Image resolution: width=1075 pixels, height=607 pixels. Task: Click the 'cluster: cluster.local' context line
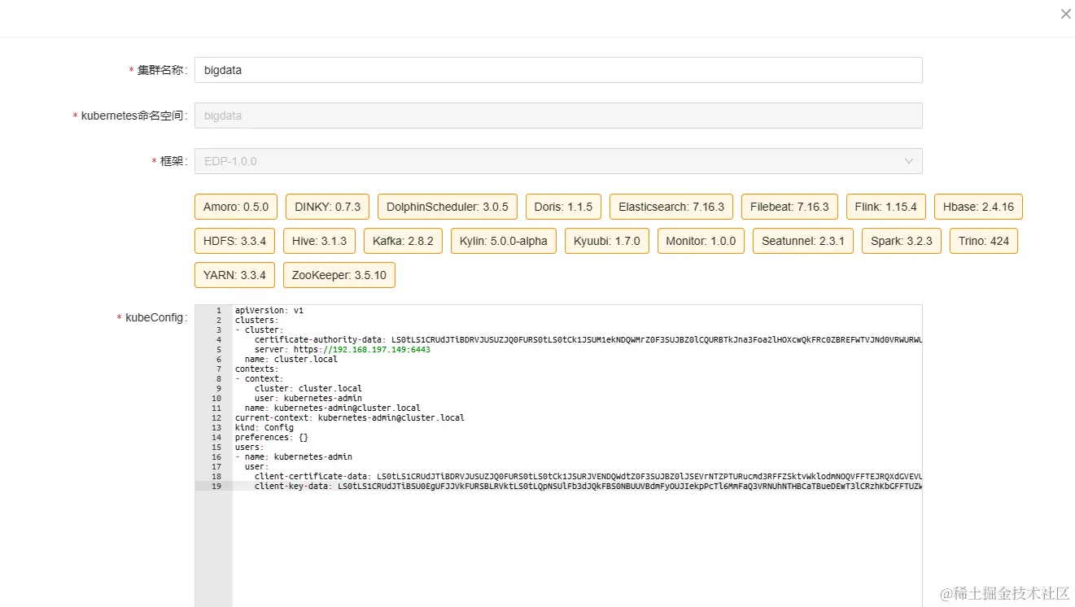[x=308, y=389]
